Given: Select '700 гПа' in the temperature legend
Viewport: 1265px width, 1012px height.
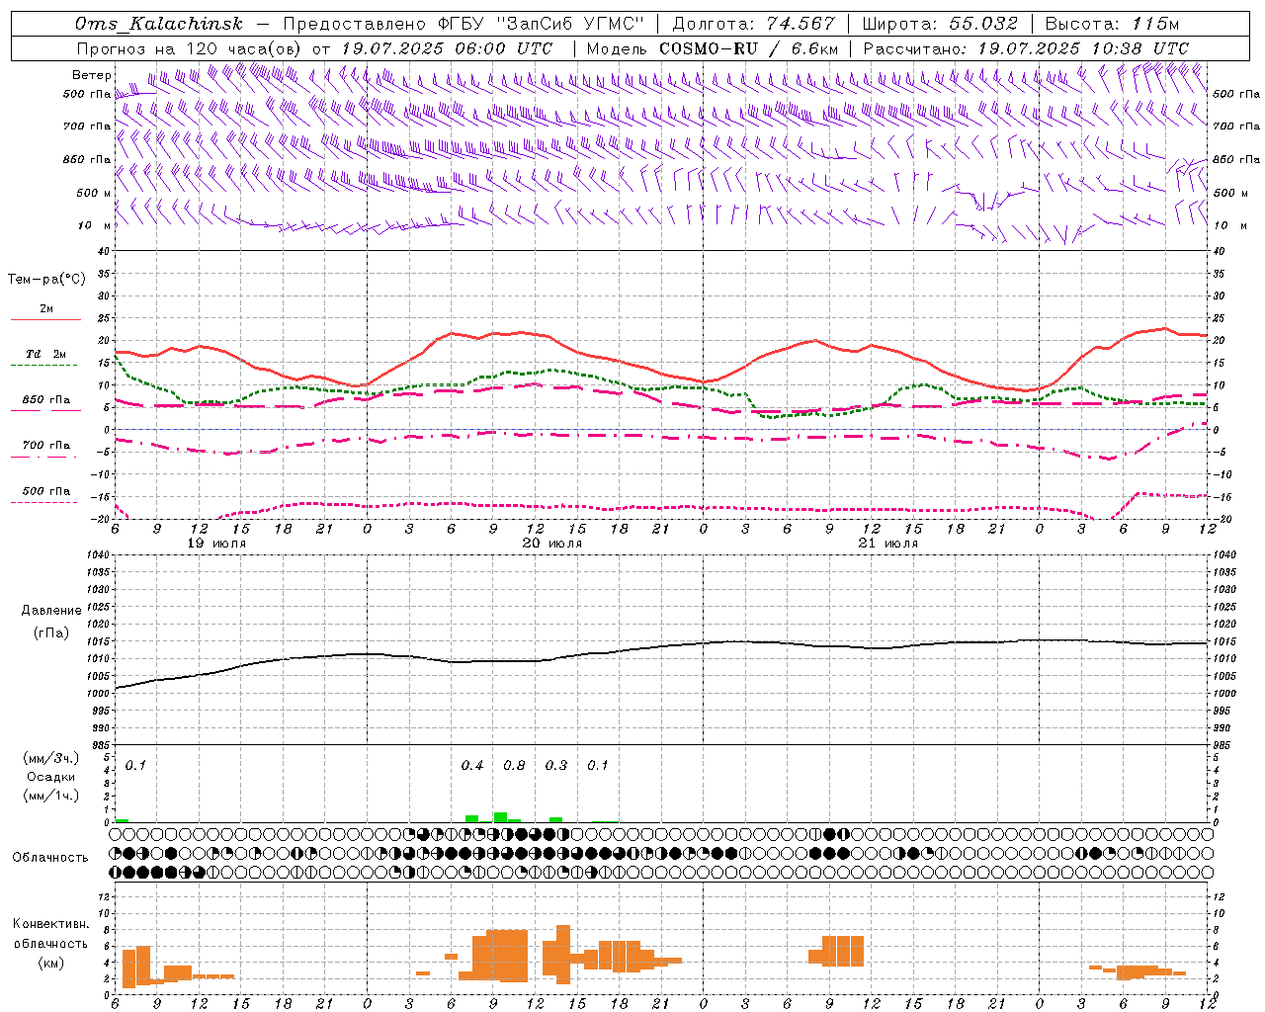Looking at the screenshot, I should click(46, 446).
